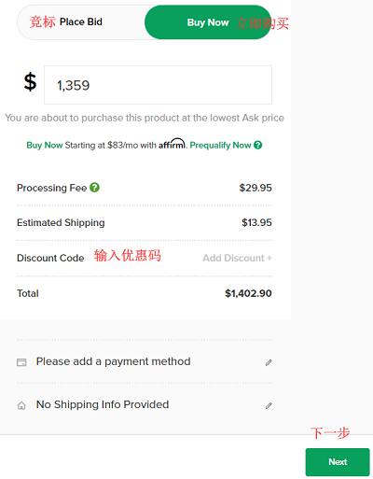Screen dimensions: 373x479
Task: Click the green Buy Now financing link
Action: [x=45, y=145]
